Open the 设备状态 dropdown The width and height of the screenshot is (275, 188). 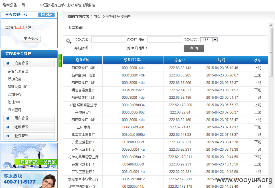(x=209, y=40)
